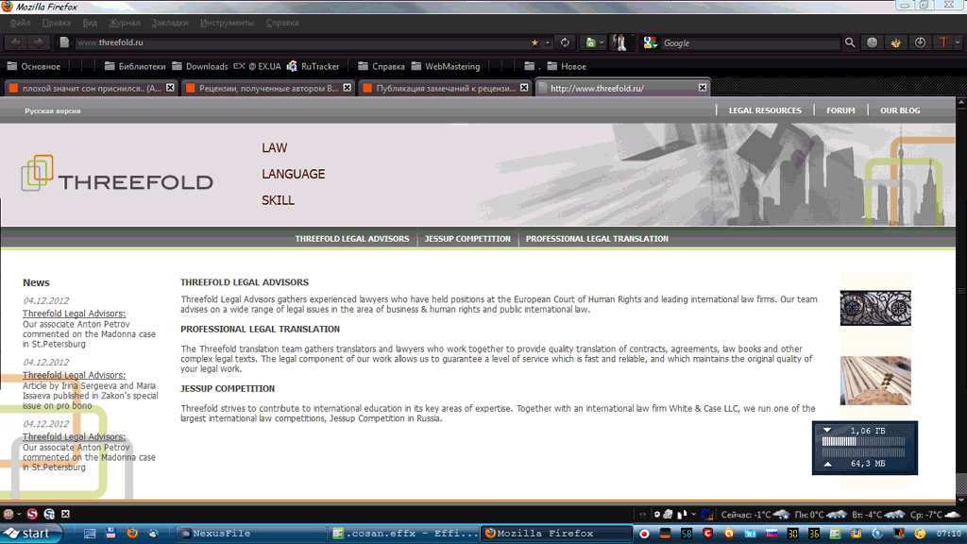This screenshot has height=544, width=967.
Task: Click the LEGAL RESOURCES link
Action: (764, 110)
